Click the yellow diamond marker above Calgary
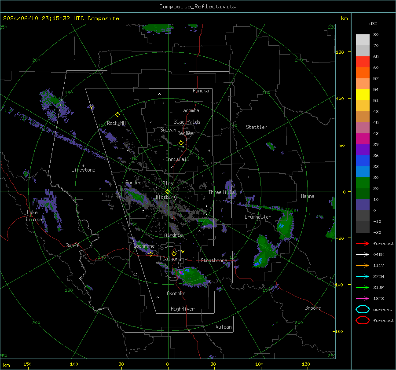Image resolution: width=396 pixels, height=370 pixels. (x=174, y=253)
